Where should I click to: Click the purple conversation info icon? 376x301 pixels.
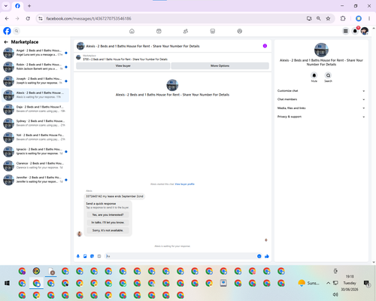(265, 46)
